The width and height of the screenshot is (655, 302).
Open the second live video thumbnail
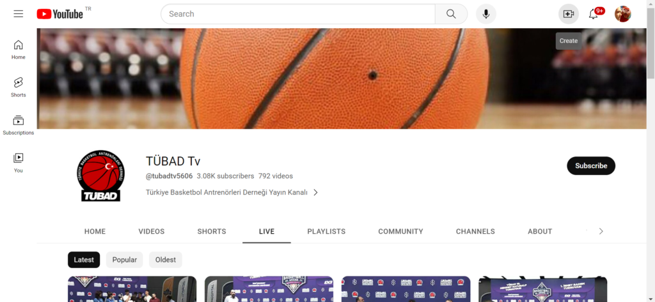pos(269,289)
